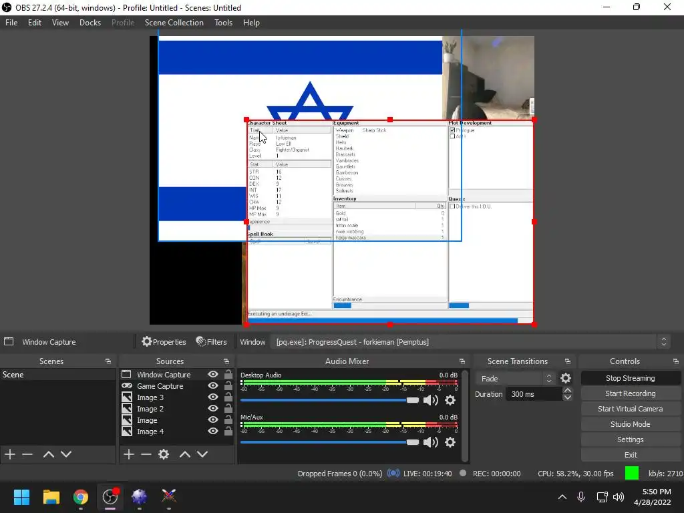Open the Fade transition dropdown
This screenshot has height=513, width=684.
point(515,378)
